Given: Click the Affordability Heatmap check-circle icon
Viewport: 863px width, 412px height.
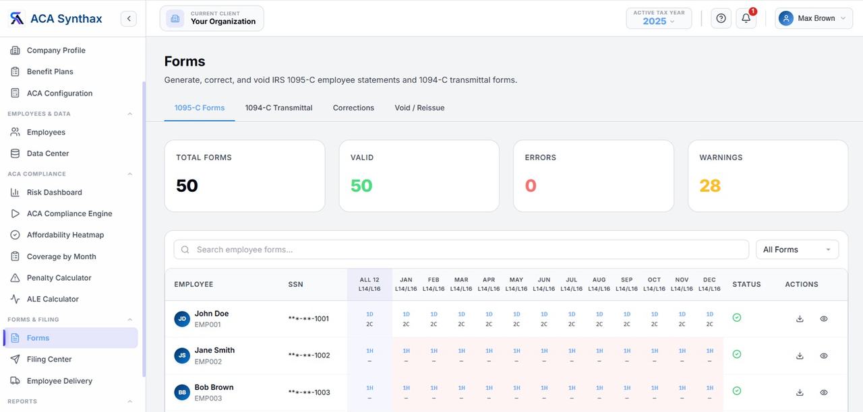Looking at the screenshot, I should click(15, 235).
